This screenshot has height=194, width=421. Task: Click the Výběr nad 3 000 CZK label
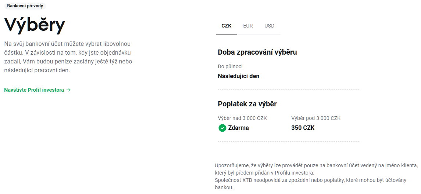[x=242, y=118]
